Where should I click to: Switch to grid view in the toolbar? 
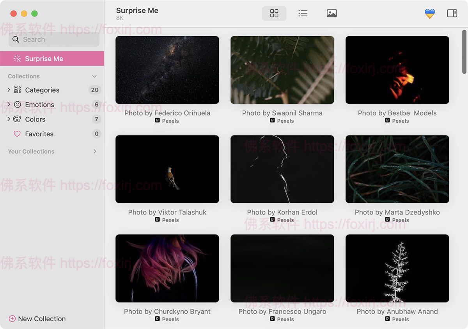pos(274,13)
